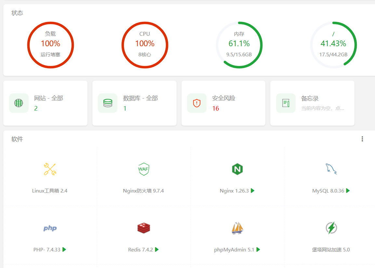Click the 运行堵塞 load status text

(50, 55)
